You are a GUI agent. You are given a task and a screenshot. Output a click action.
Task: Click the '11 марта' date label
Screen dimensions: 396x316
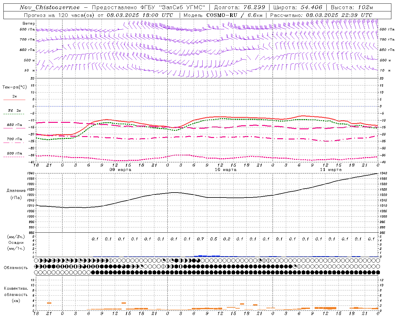click(331, 170)
